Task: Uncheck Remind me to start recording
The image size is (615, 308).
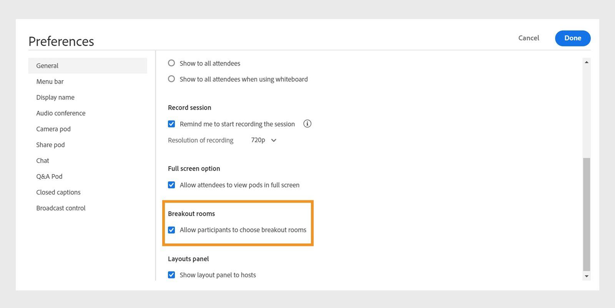Action: (x=171, y=124)
